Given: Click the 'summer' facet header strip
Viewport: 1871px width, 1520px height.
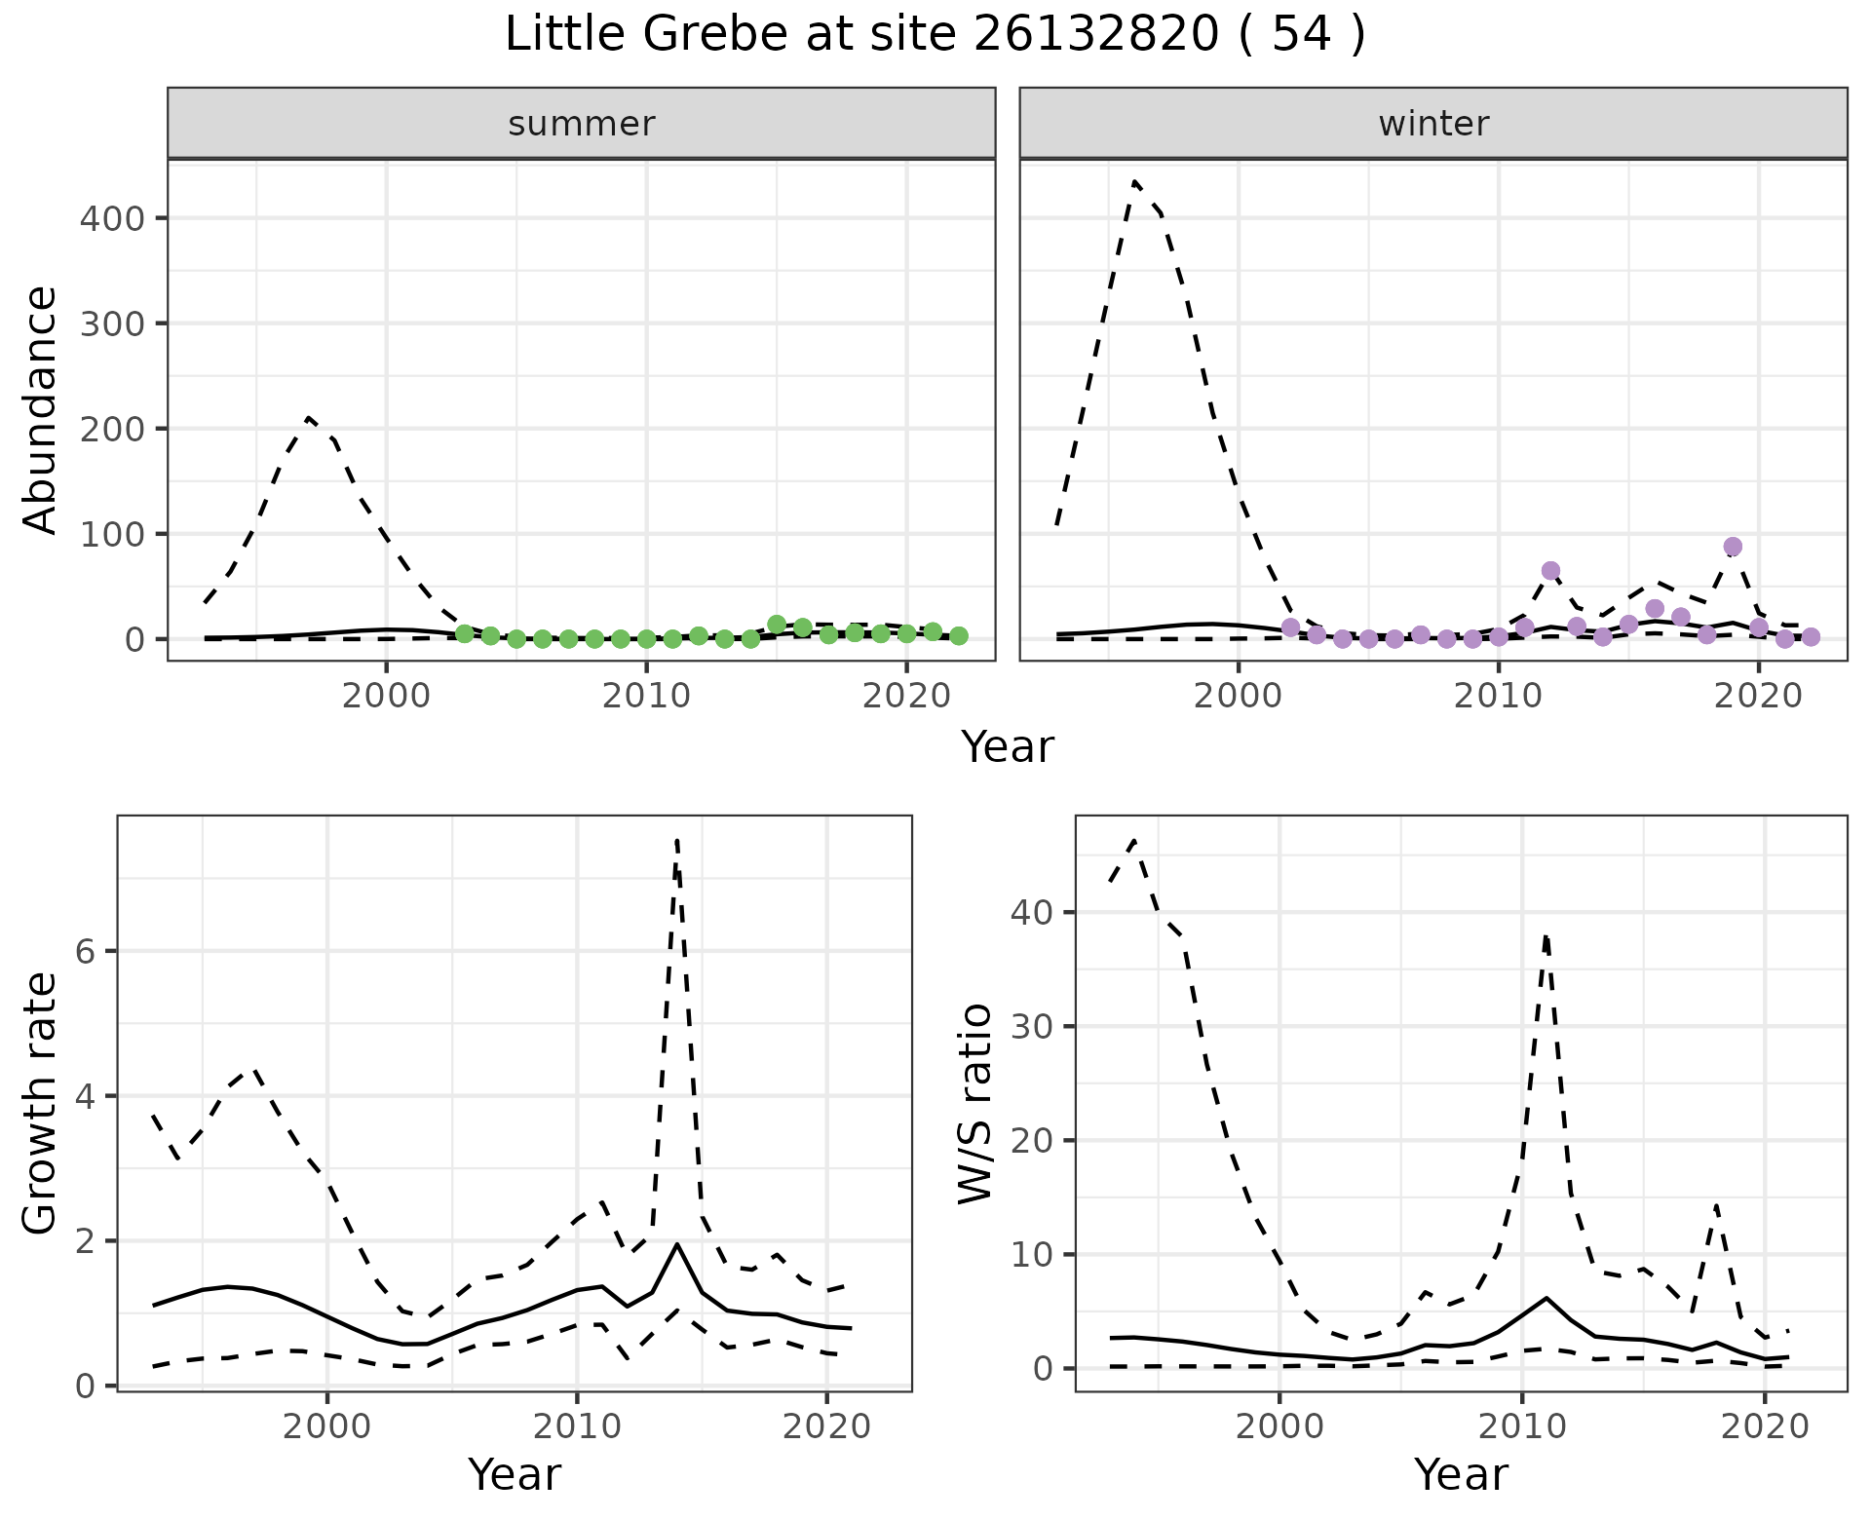Looking at the screenshot, I should point(581,124).
